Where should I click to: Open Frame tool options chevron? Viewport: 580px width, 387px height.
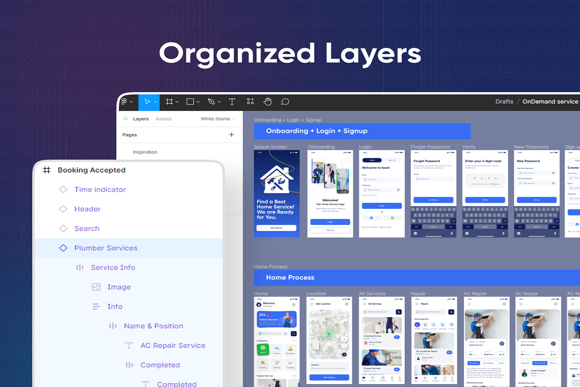pyautogui.click(x=177, y=102)
